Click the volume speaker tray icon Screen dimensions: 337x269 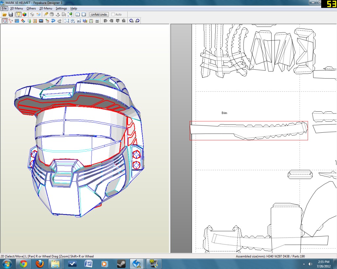point(310,264)
